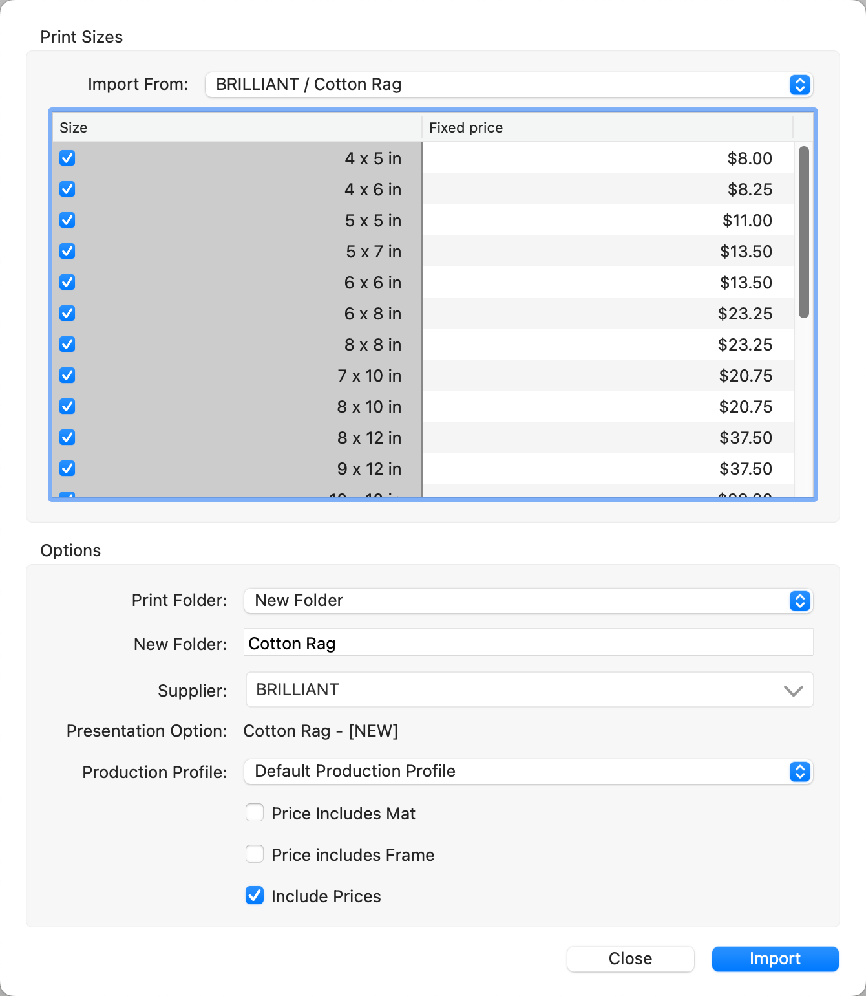This screenshot has height=996, width=866.
Task: Toggle the 5 x 7 in size checkbox
Action: [x=67, y=252]
